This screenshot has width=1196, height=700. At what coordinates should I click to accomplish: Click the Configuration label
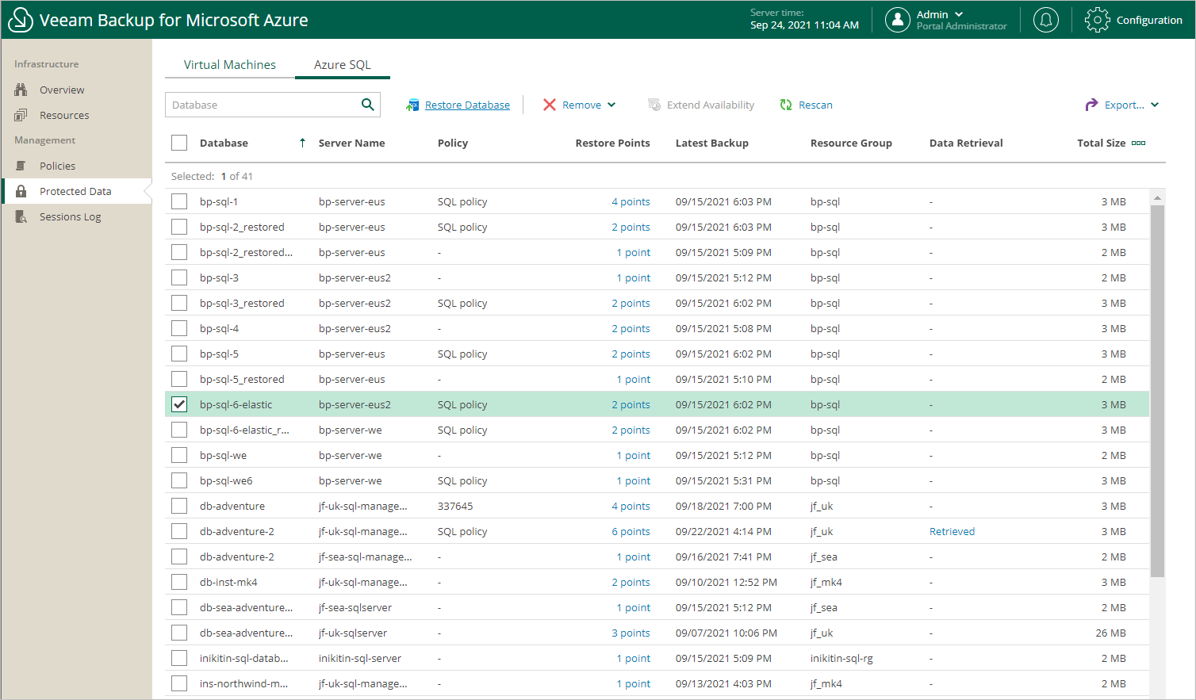1149,20
